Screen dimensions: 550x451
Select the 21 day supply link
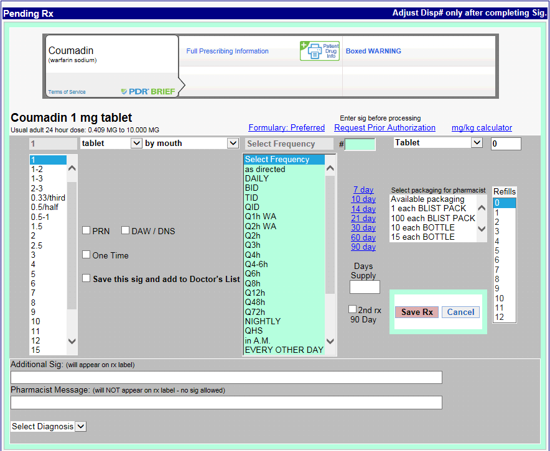pos(363,219)
